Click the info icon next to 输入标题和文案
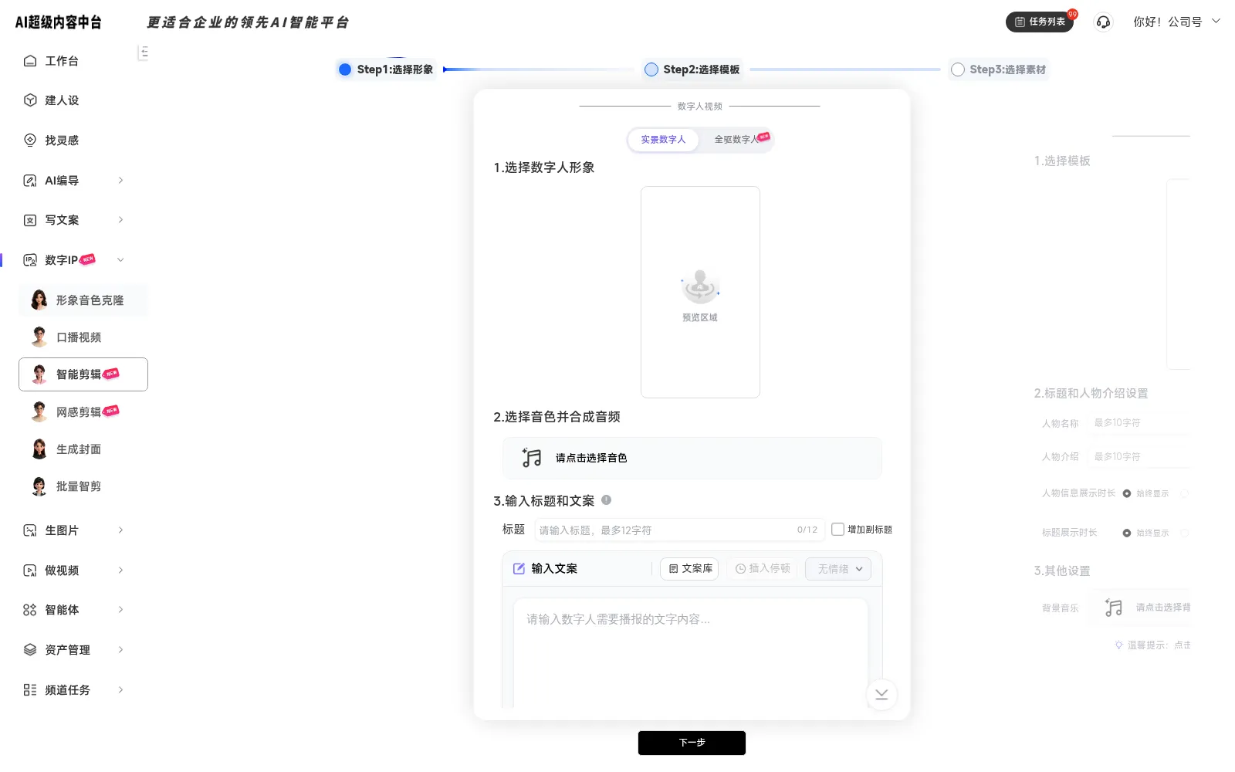1235x772 pixels. pos(607,500)
